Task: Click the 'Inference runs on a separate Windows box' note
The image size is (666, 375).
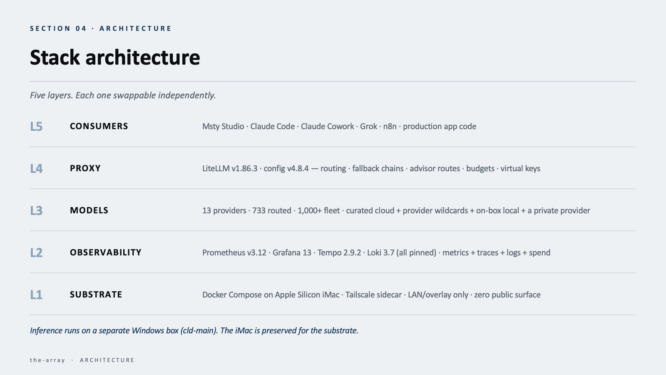Action: point(194,331)
